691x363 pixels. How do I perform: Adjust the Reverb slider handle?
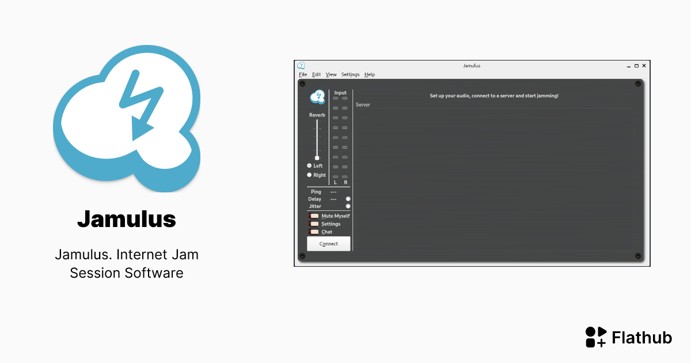[x=316, y=157]
